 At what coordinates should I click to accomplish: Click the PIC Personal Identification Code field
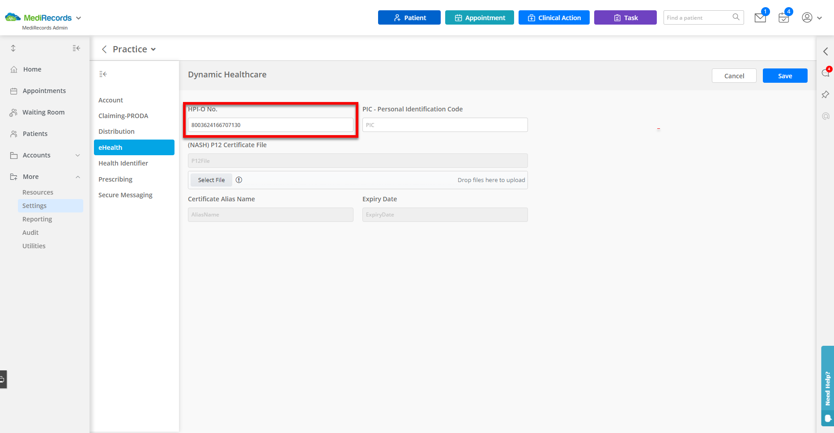[x=444, y=125]
